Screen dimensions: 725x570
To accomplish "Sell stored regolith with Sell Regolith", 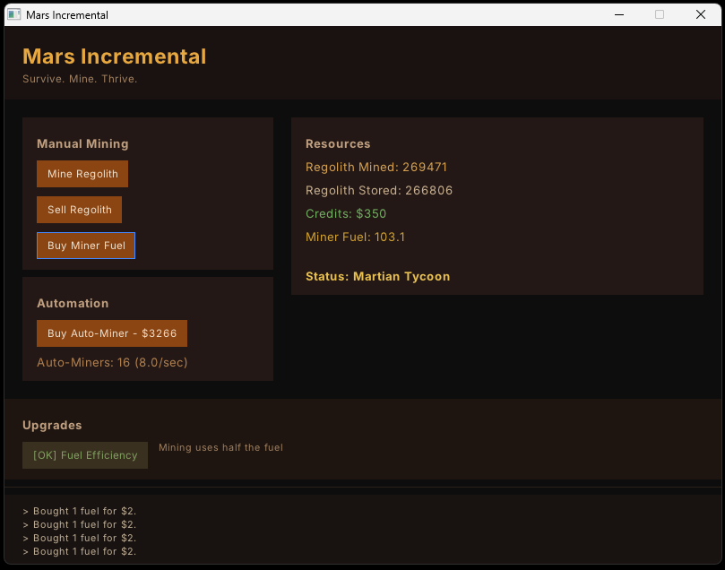I will (x=79, y=210).
